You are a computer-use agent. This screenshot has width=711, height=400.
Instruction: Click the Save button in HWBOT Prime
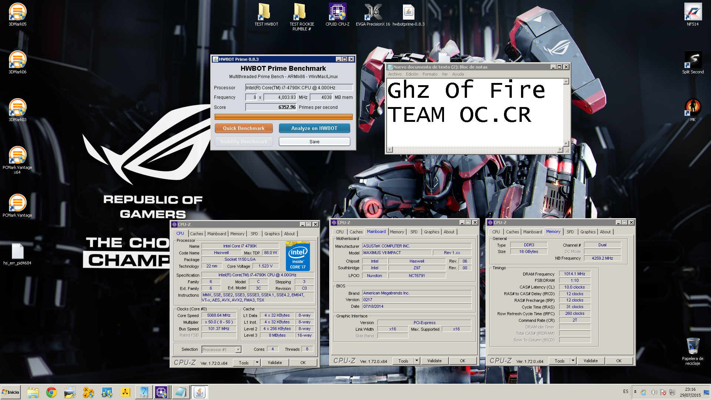tap(314, 141)
